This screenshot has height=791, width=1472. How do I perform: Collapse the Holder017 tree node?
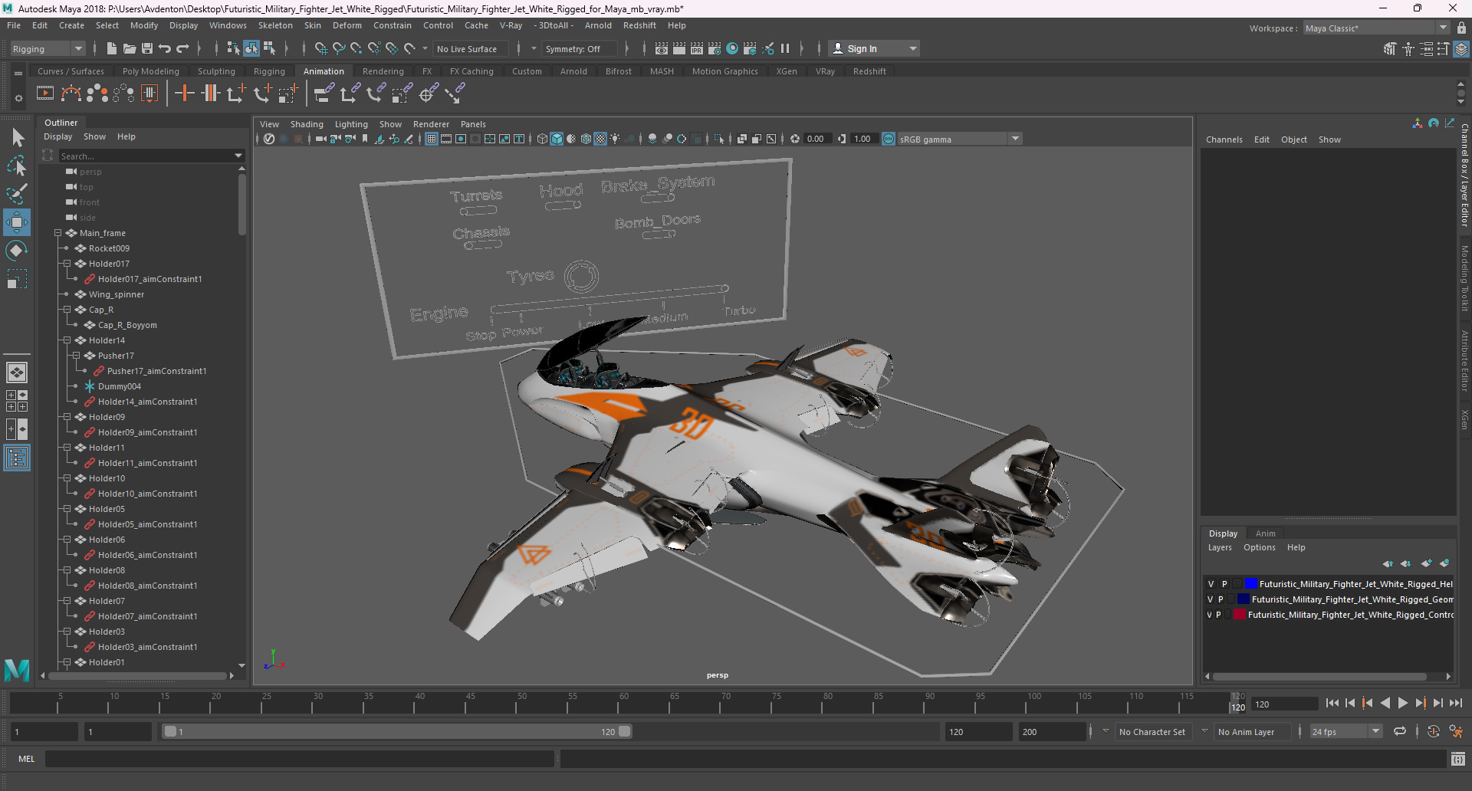pyautogui.click(x=67, y=264)
